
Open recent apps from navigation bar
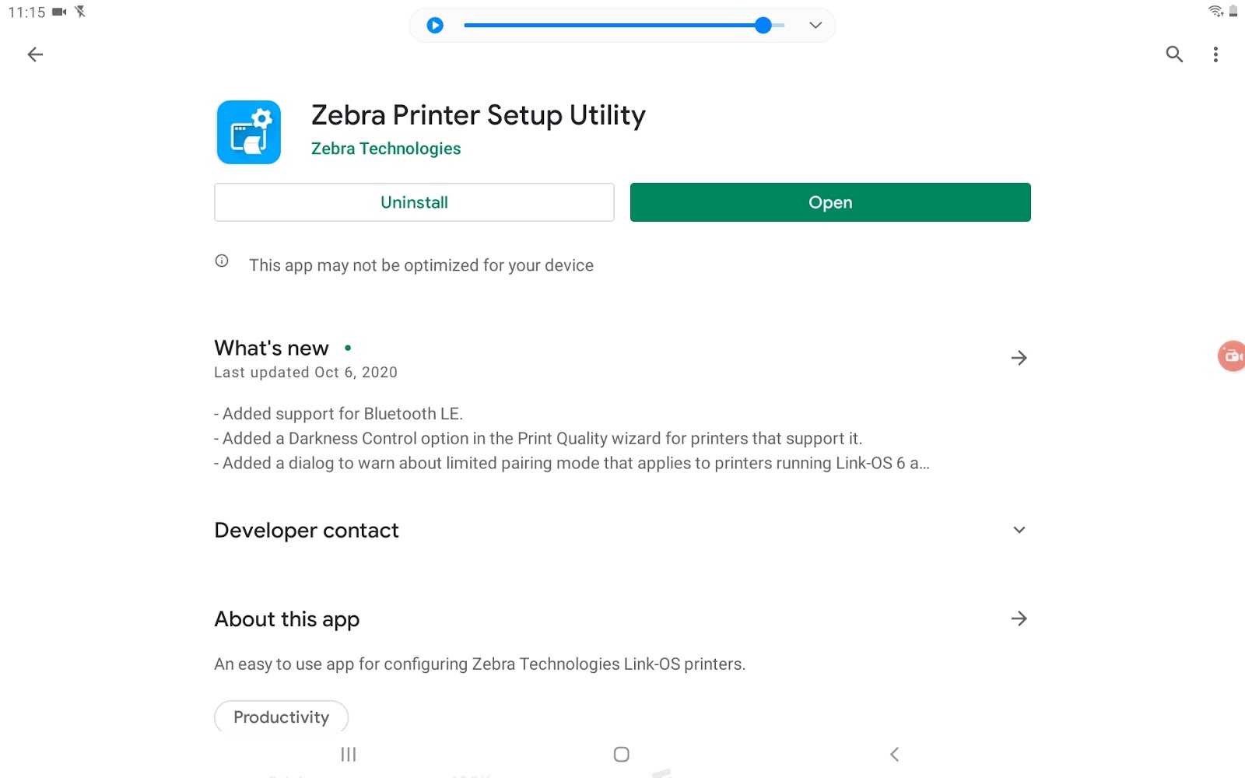point(349,754)
